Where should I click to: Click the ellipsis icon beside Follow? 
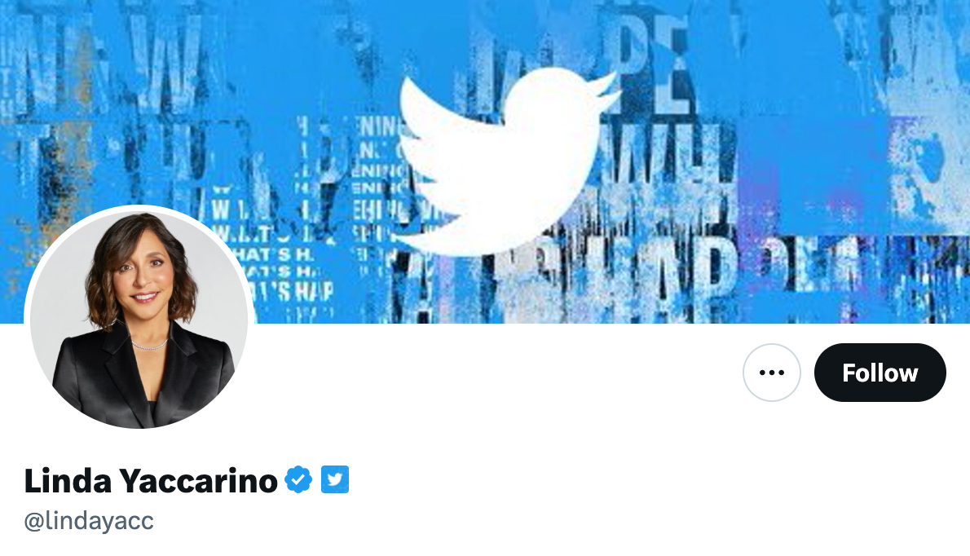[771, 373]
